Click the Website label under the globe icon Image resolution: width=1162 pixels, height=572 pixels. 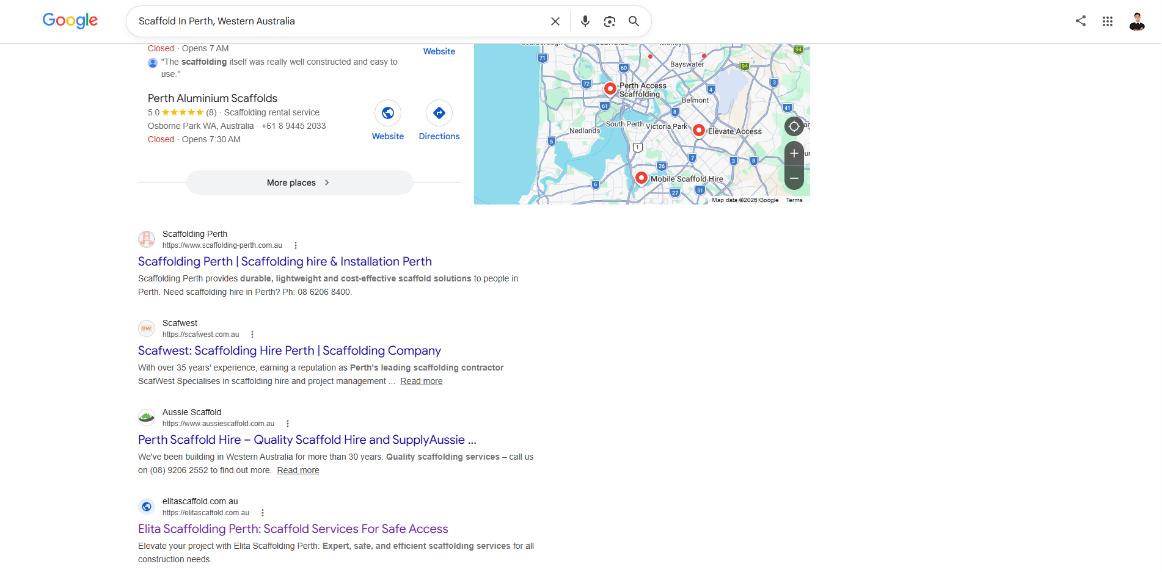(x=388, y=136)
